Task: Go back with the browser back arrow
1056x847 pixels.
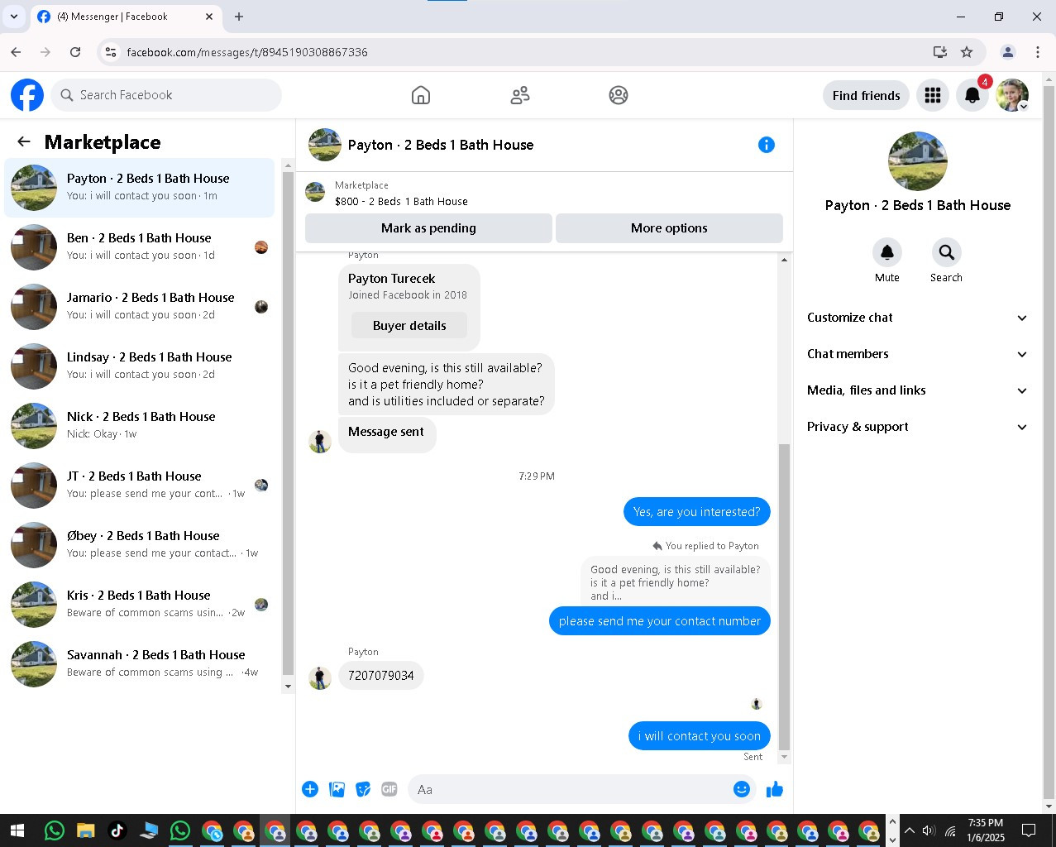Action: [x=16, y=52]
